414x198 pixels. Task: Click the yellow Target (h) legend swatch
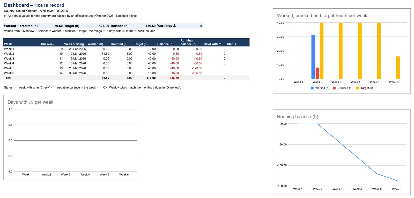[x=358, y=88]
